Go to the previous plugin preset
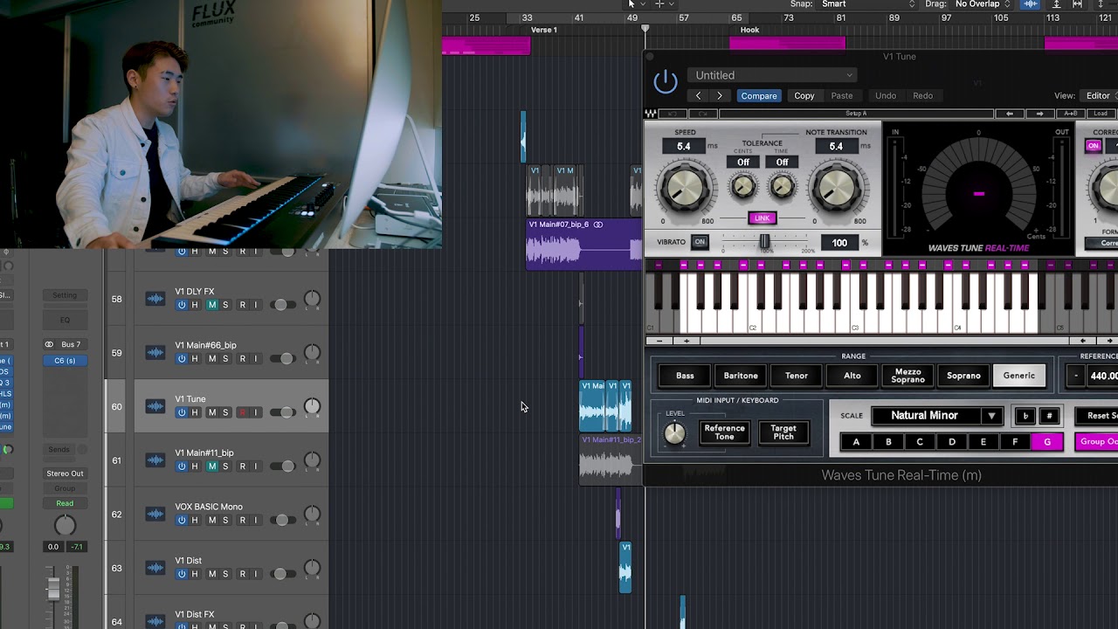1118x629 pixels. (698, 95)
